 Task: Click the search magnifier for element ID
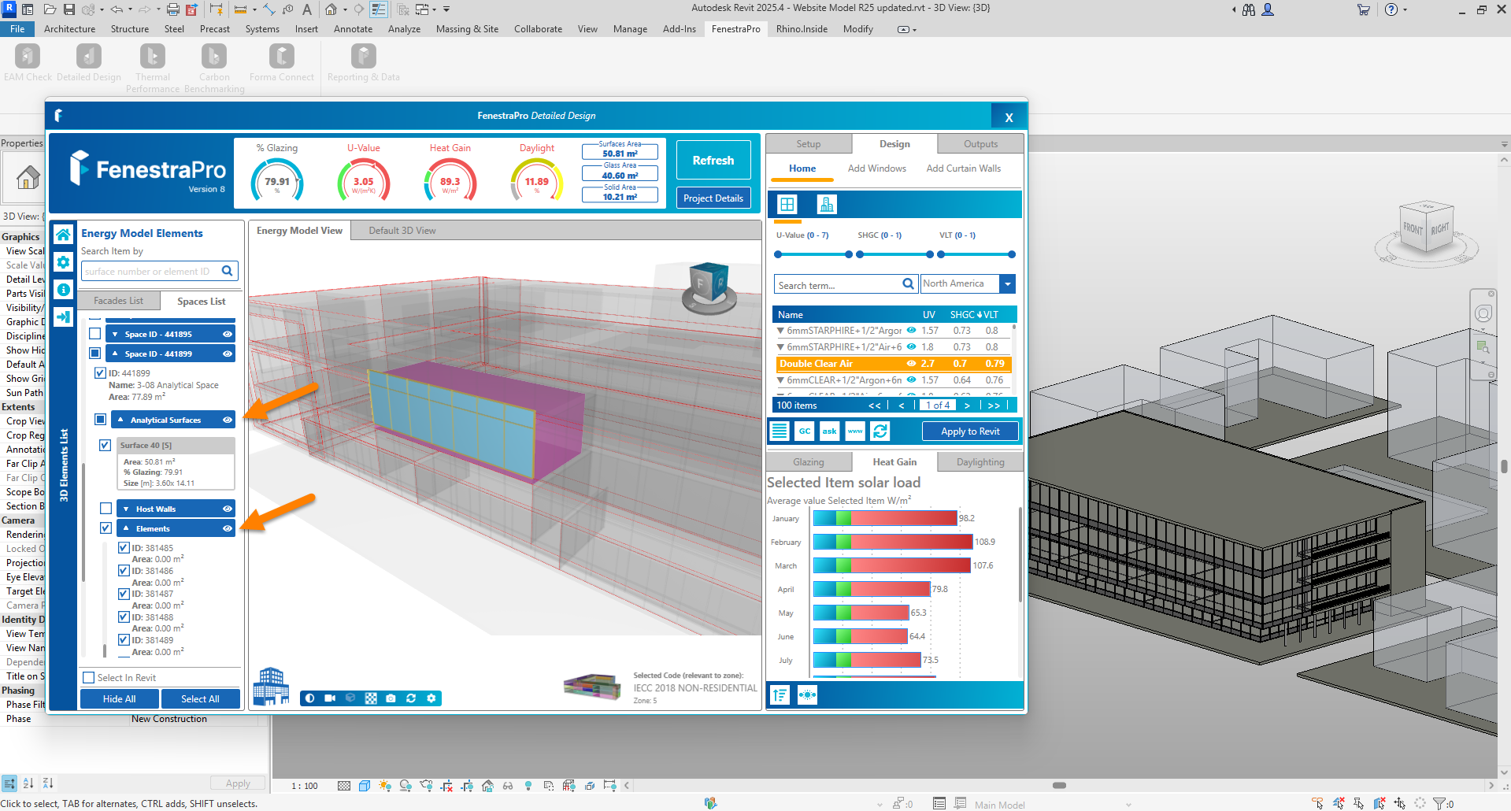[228, 271]
